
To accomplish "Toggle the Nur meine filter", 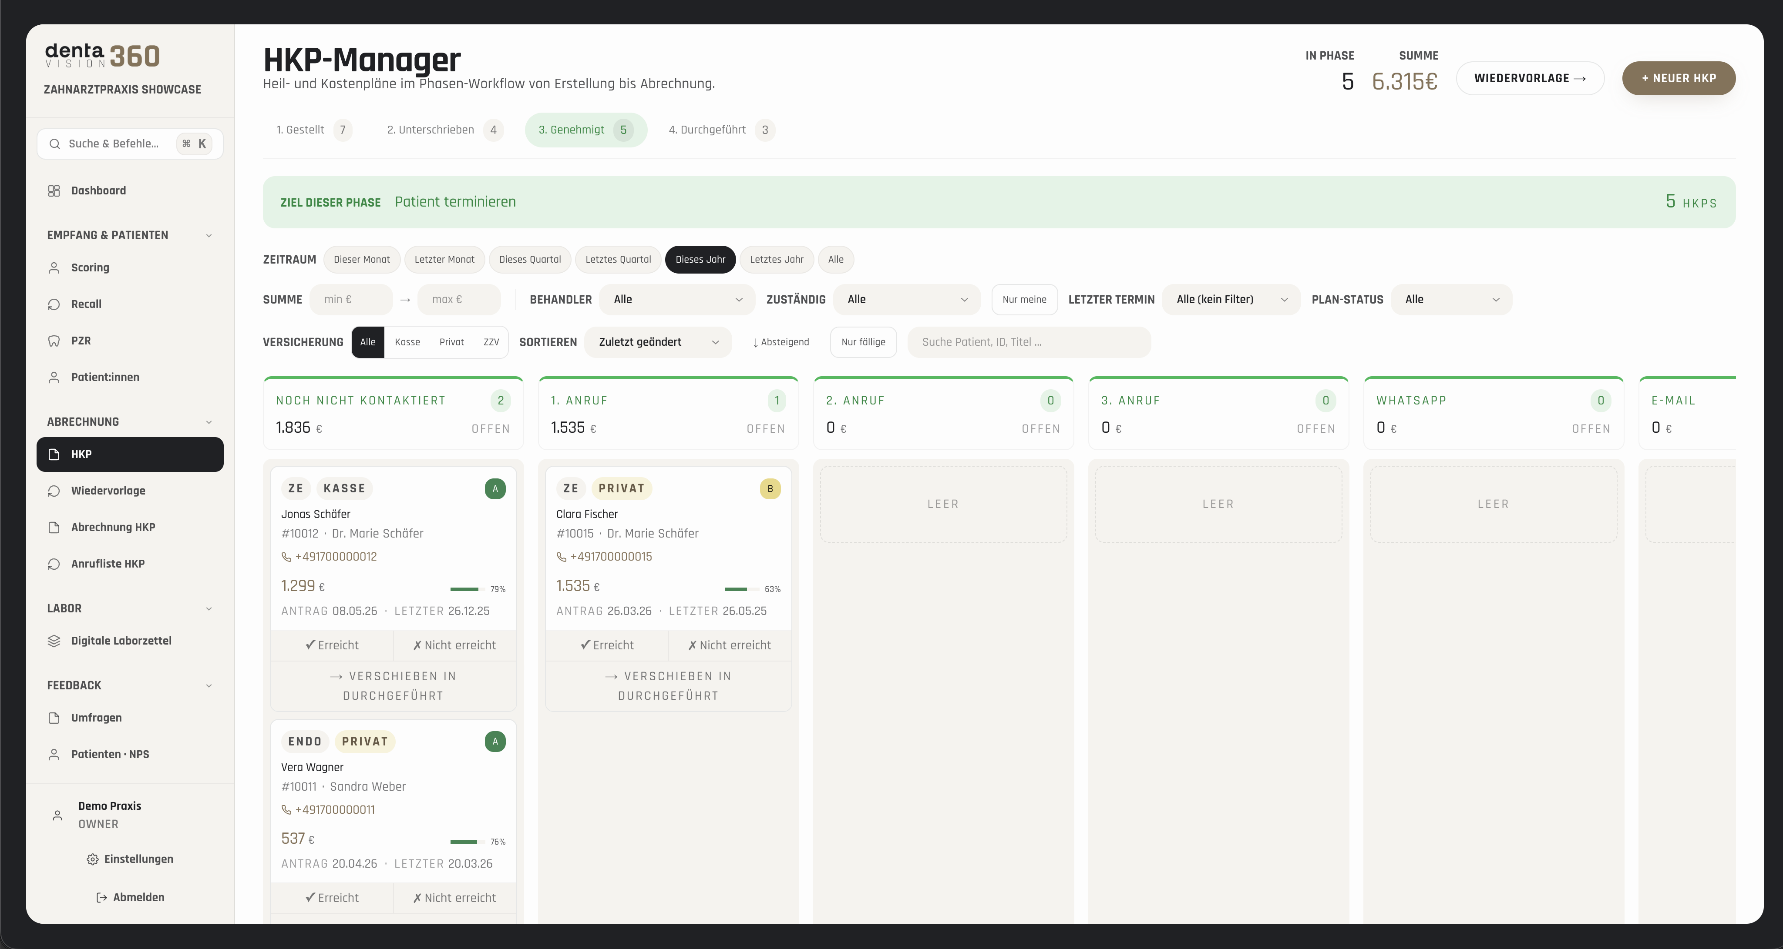I will pyautogui.click(x=1024, y=300).
